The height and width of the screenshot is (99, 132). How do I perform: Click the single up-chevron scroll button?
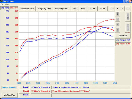click(118, 19)
